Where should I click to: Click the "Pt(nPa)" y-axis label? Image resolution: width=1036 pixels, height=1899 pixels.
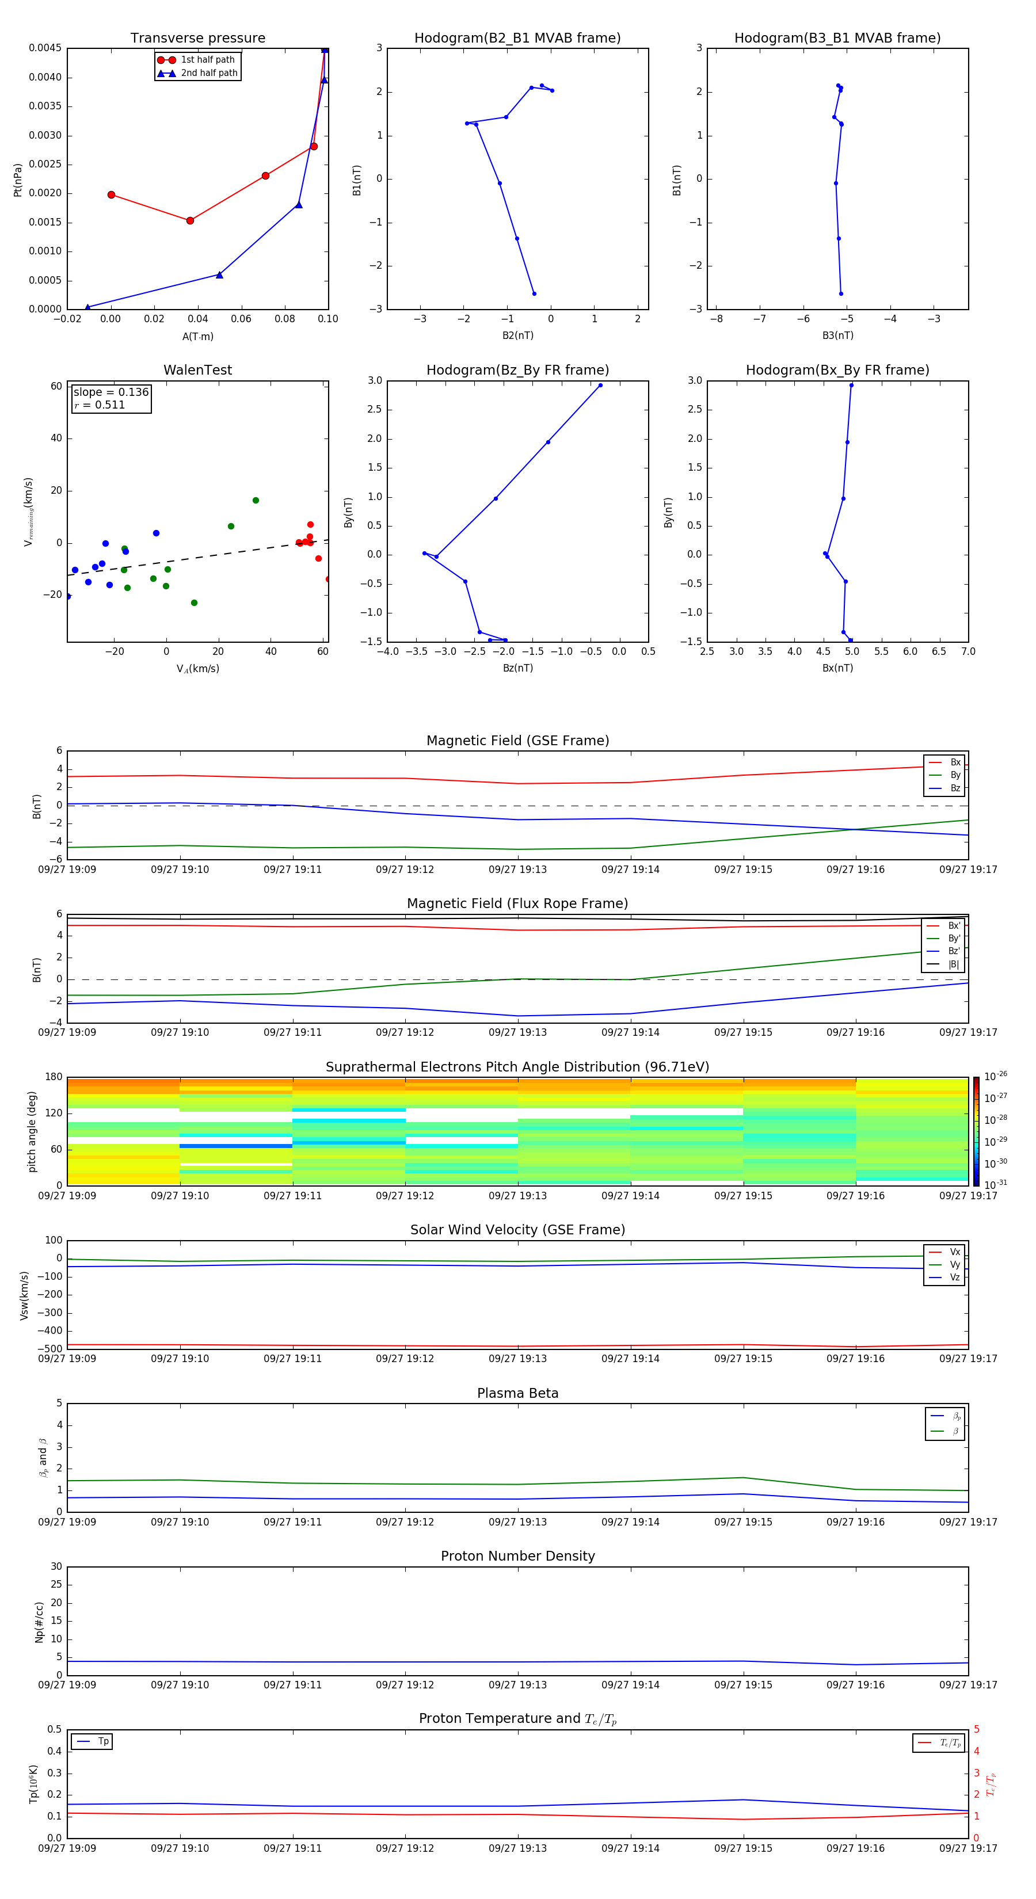click(18, 180)
